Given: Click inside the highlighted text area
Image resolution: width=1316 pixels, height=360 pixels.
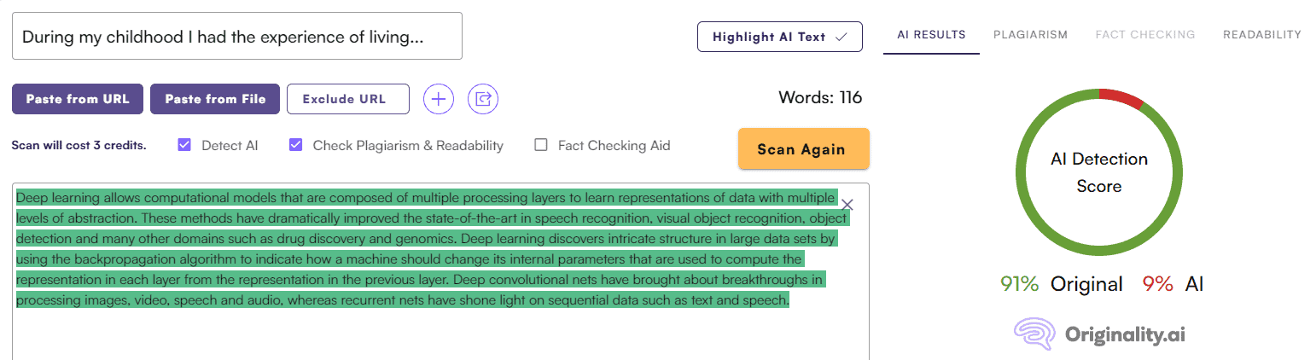Looking at the screenshot, I should (440, 270).
